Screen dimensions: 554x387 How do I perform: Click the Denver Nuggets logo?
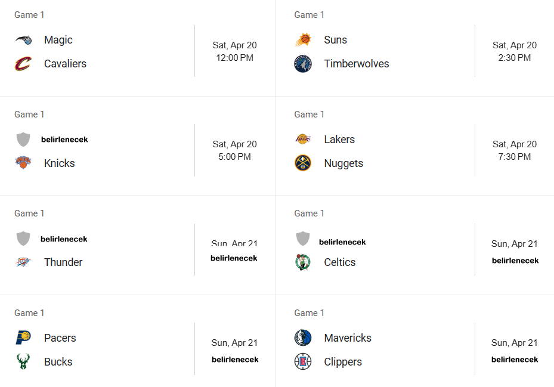pos(303,163)
